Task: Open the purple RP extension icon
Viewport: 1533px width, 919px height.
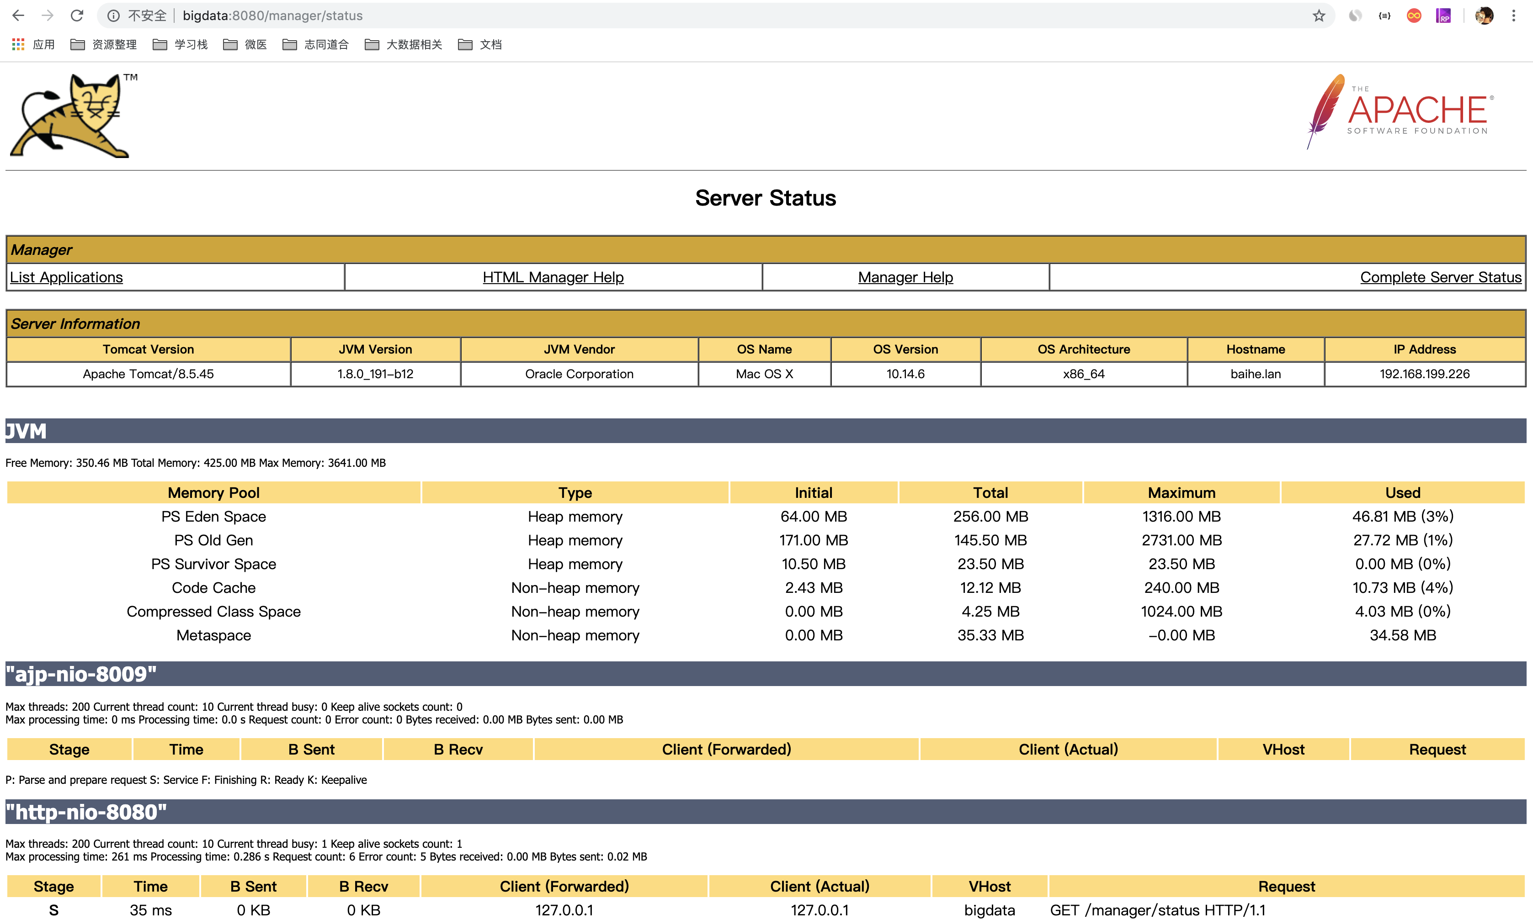Action: click(1444, 16)
